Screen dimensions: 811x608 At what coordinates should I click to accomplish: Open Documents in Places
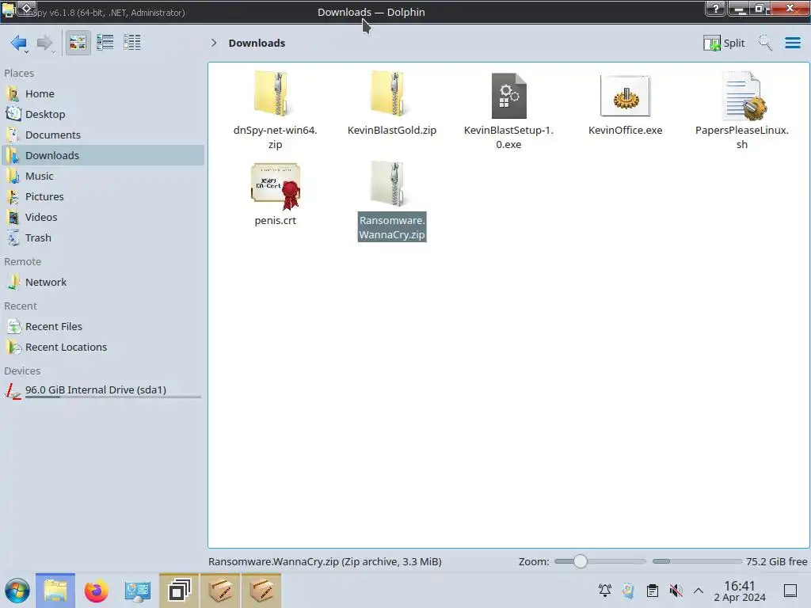[103, 135]
